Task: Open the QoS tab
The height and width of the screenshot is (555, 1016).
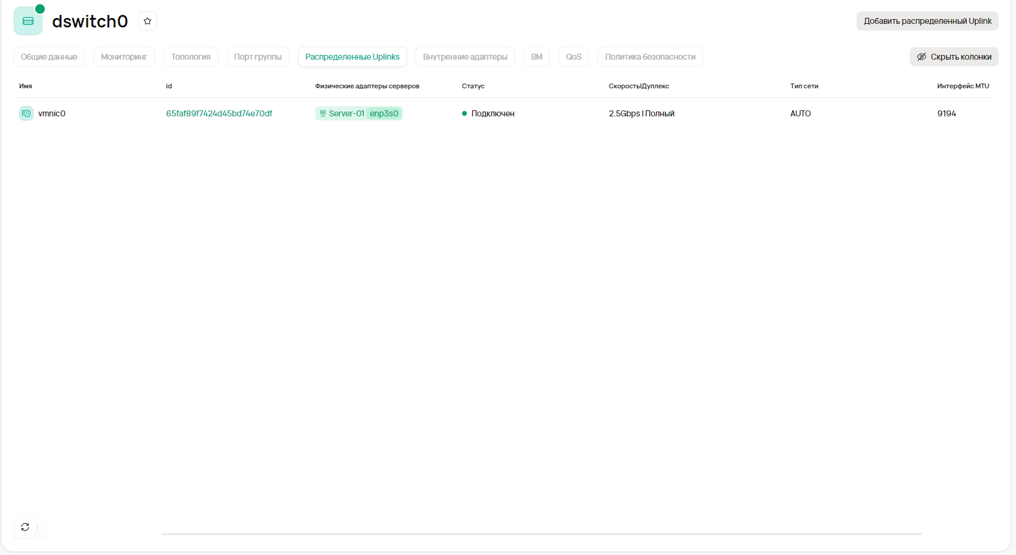Action: tap(574, 57)
